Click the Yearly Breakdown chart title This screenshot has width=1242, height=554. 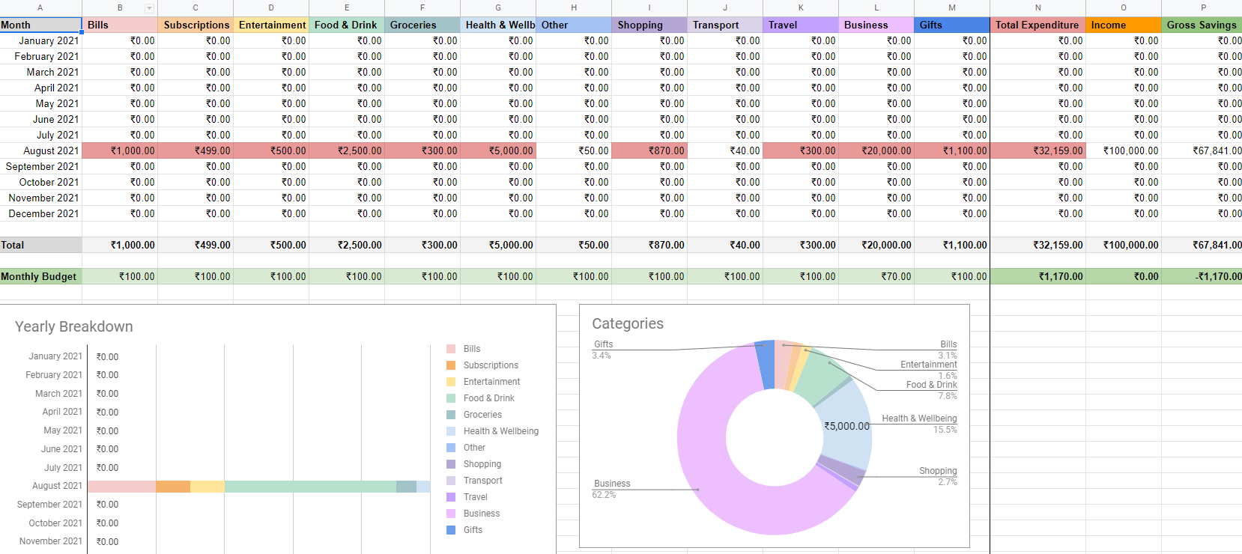[x=74, y=326]
